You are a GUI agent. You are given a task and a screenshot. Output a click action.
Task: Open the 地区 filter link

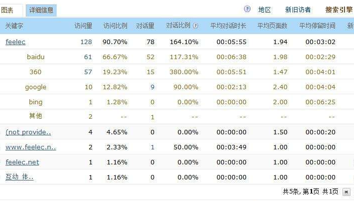pyautogui.click(x=264, y=10)
